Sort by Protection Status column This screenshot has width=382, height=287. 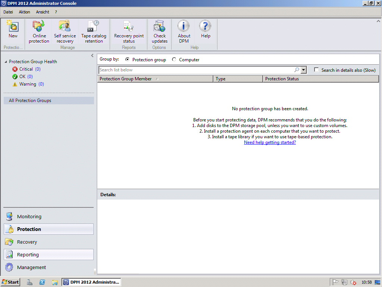coord(321,79)
